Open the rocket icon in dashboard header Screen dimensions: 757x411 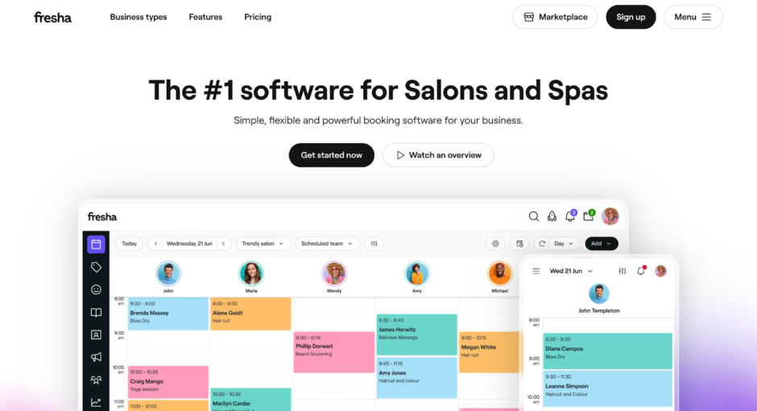tap(552, 216)
